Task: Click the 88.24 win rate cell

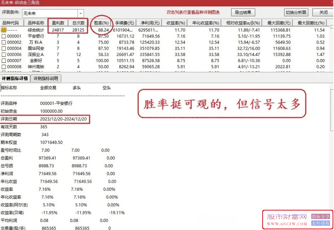Action: [103, 30]
